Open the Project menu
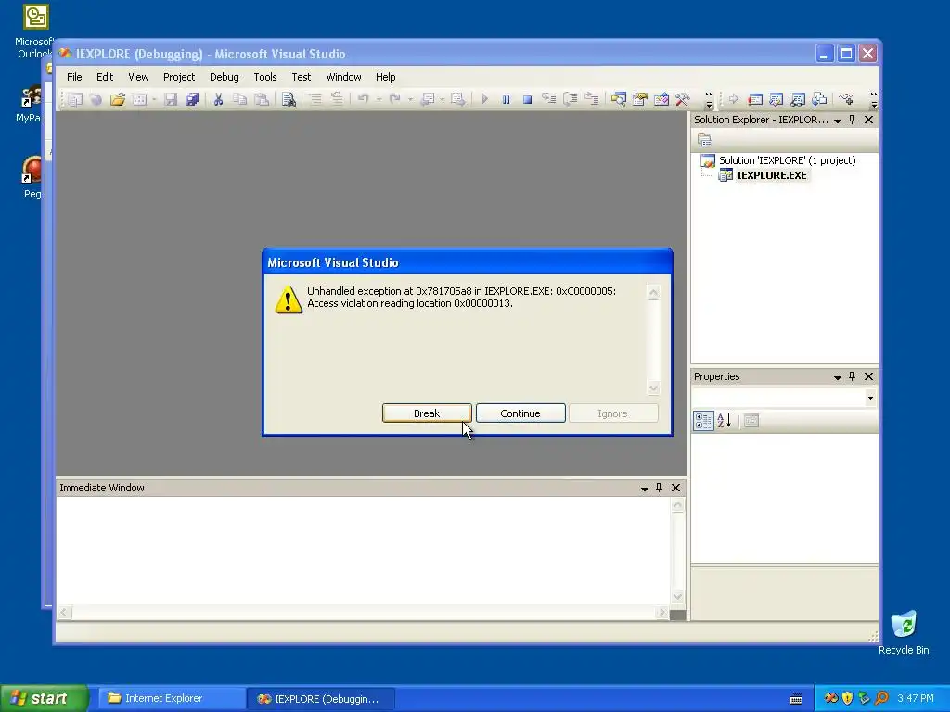Screen dimensions: 950x712 click(x=179, y=77)
